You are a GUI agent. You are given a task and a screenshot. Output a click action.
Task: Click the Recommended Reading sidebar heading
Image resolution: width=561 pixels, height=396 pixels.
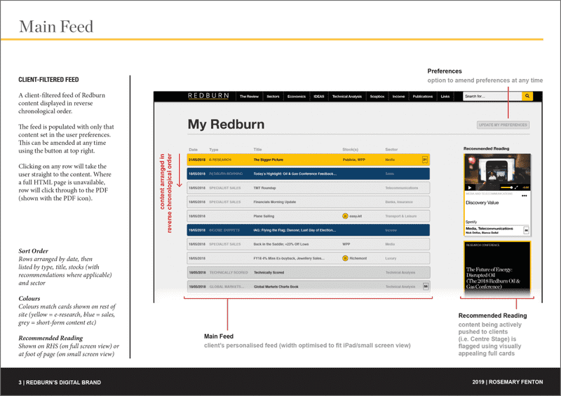tap(486, 148)
